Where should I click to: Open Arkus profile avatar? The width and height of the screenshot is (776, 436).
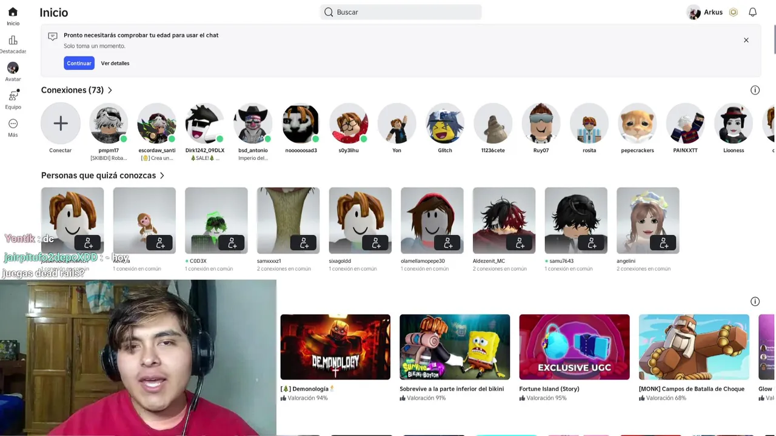coord(694,12)
